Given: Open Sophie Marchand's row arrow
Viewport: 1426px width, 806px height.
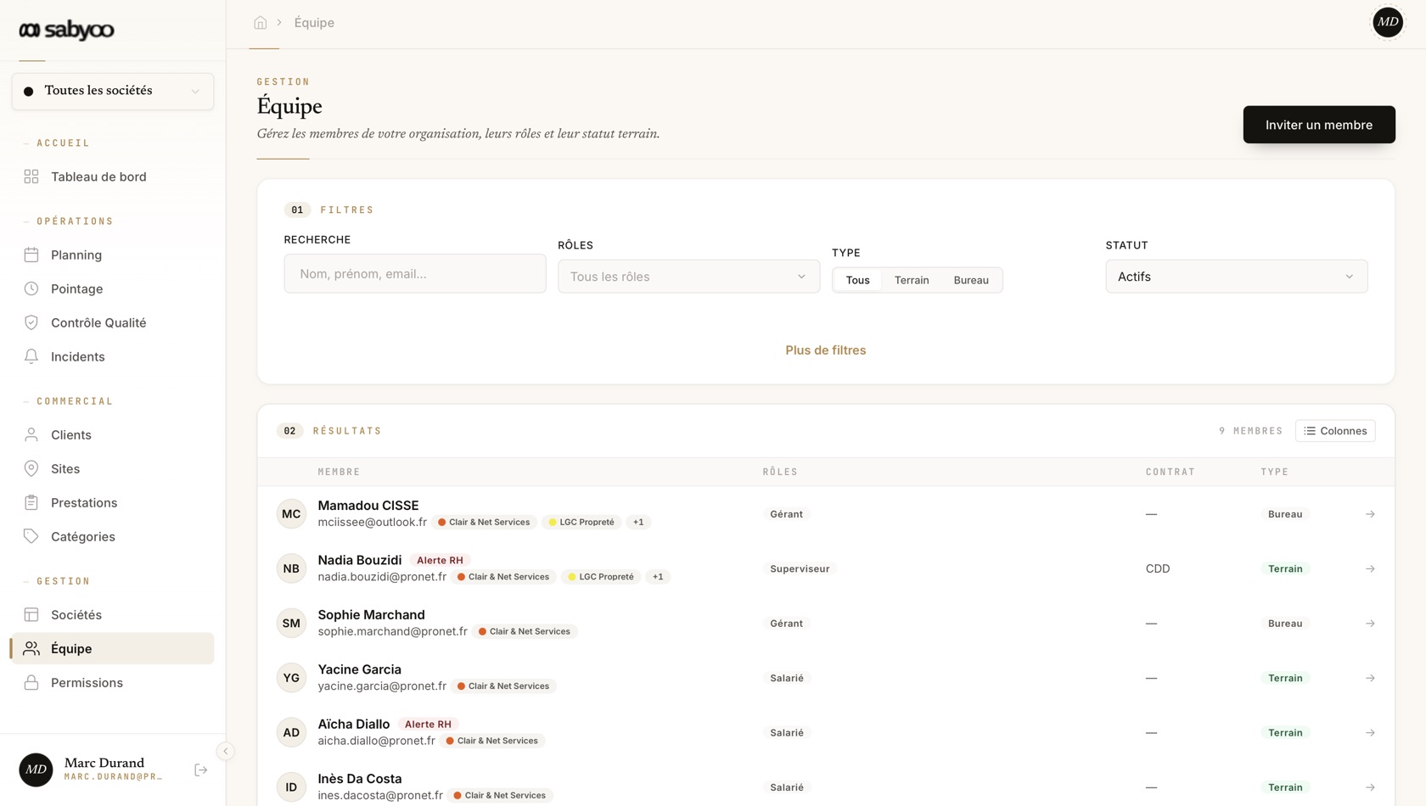Looking at the screenshot, I should click(x=1370, y=624).
